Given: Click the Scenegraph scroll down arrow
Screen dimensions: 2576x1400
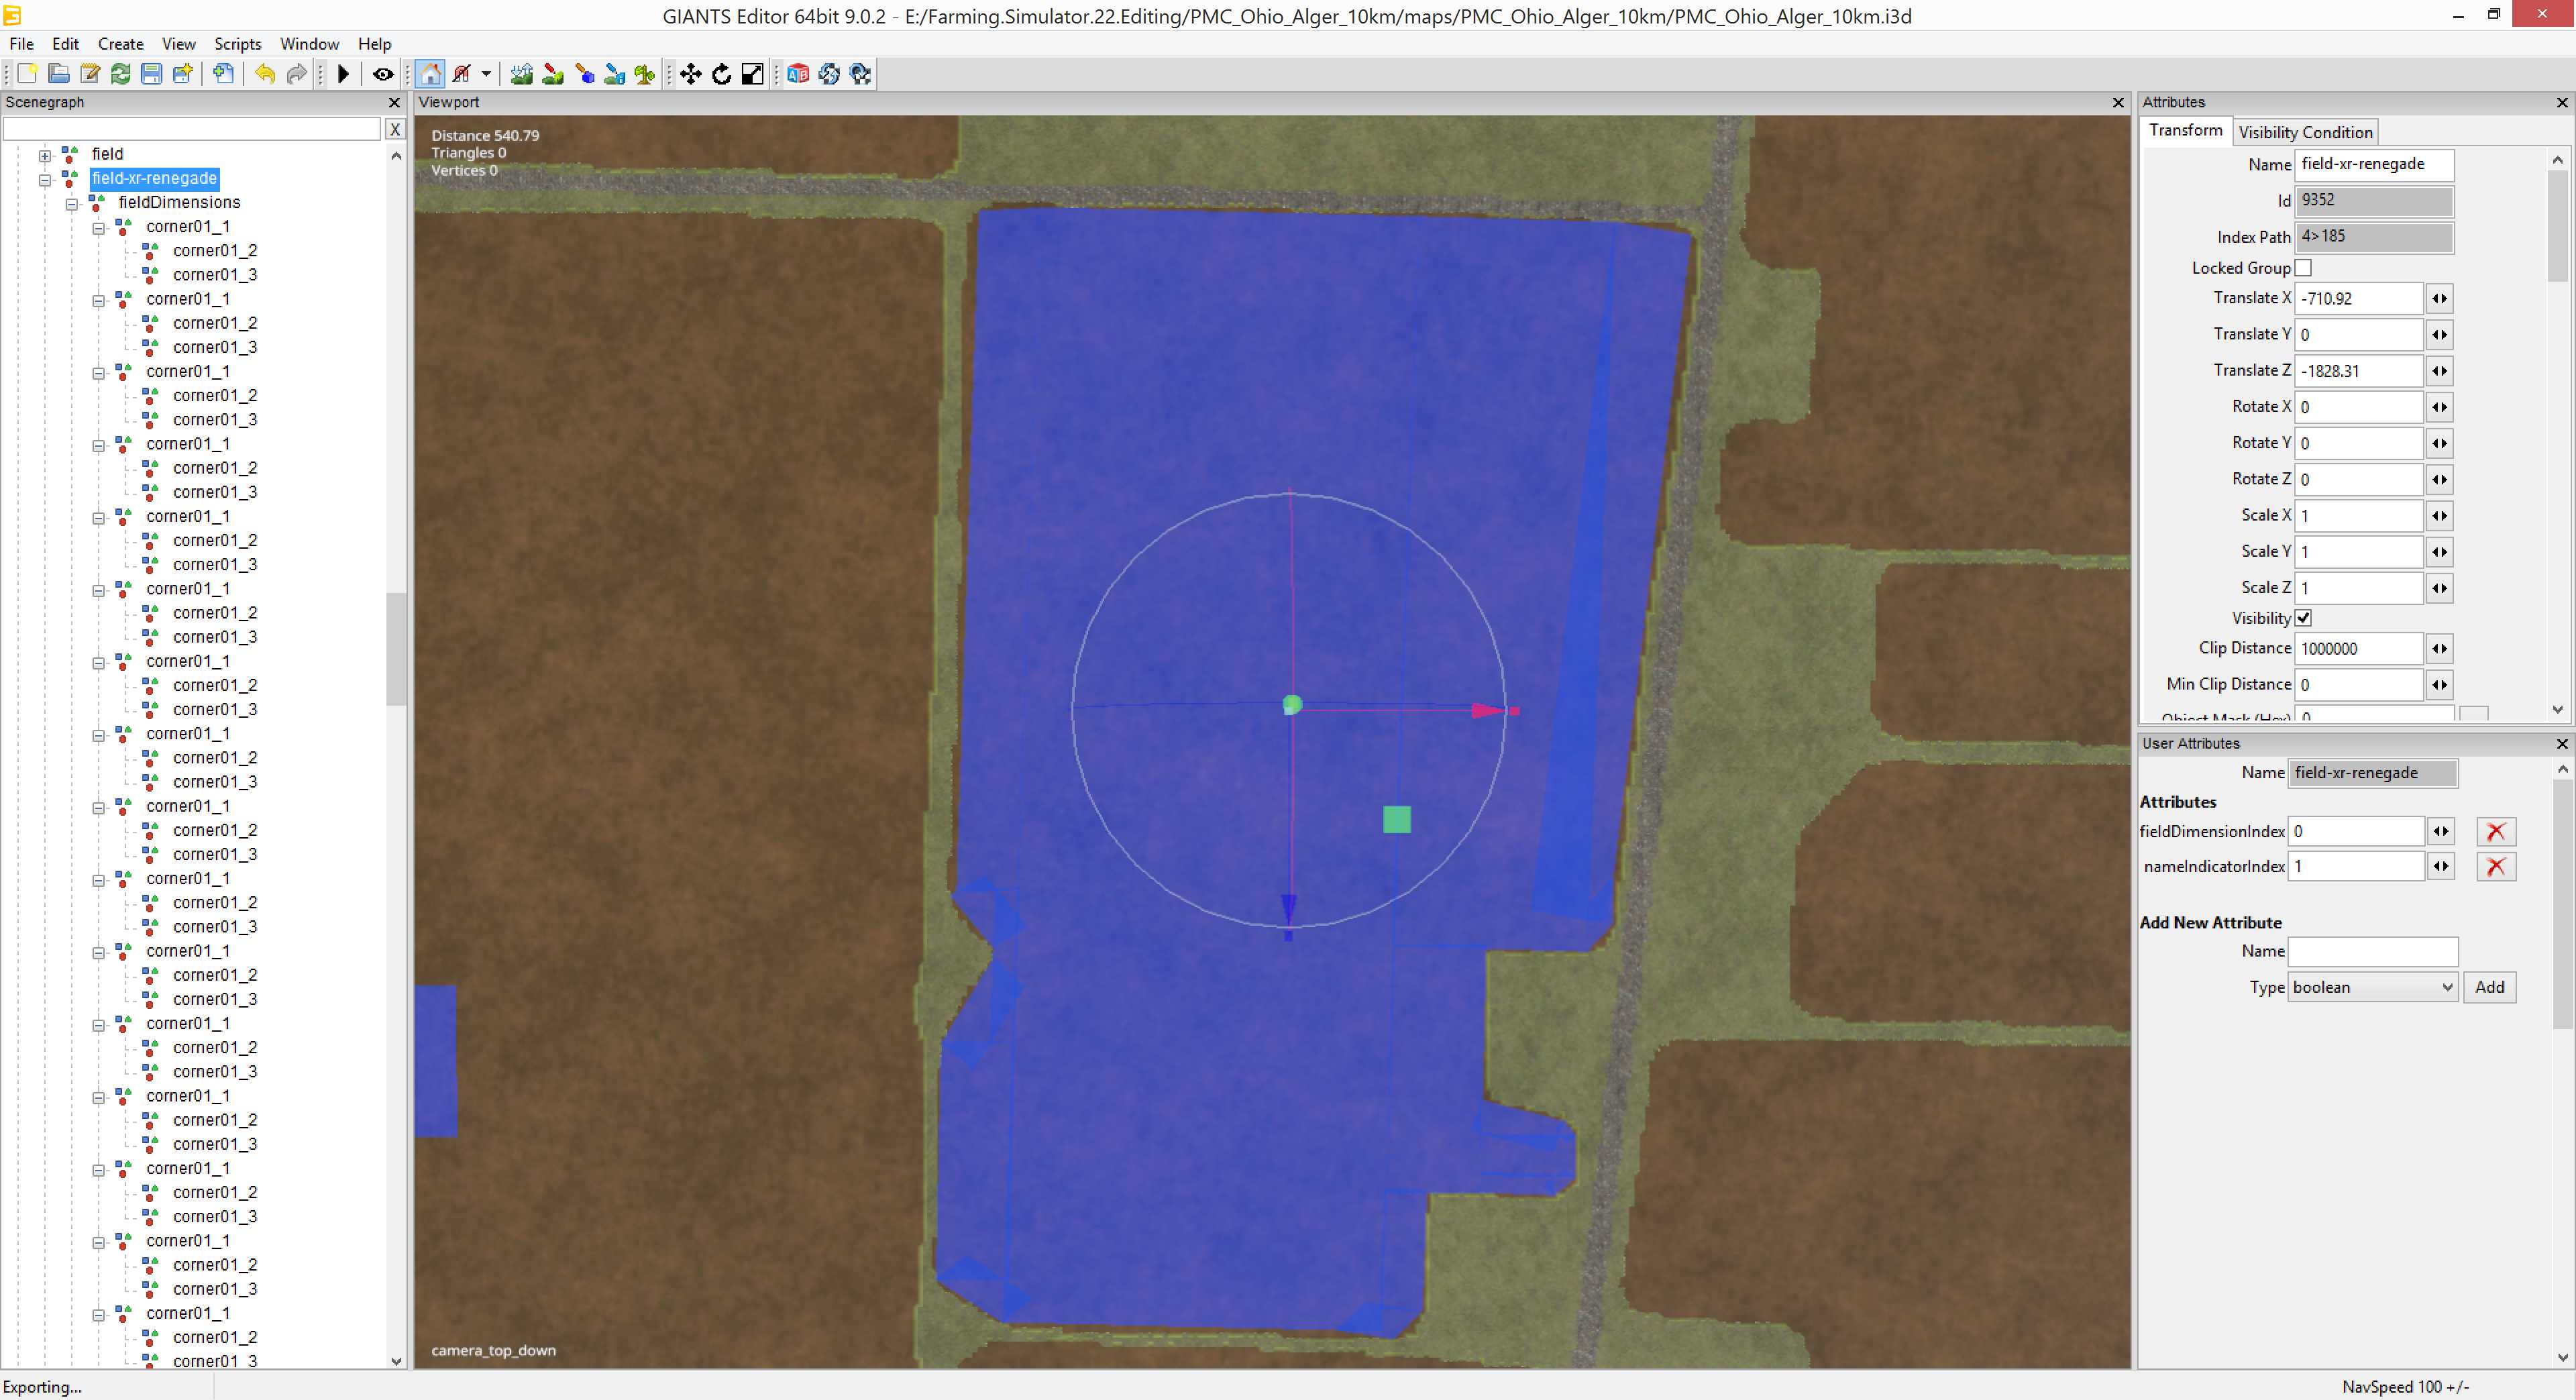Looking at the screenshot, I should click(396, 1361).
